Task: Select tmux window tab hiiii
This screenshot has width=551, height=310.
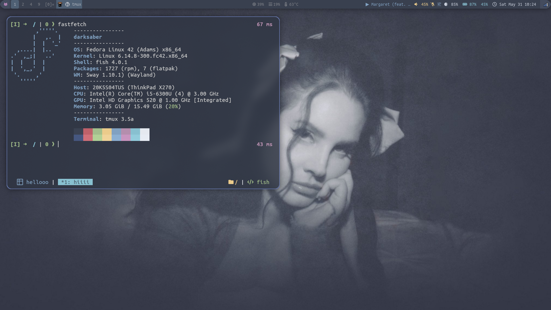Action: pyautogui.click(x=75, y=182)
